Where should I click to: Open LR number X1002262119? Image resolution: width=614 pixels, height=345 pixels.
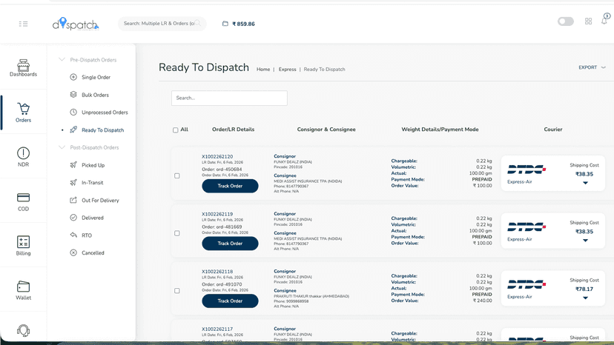(x=217, y=214)
